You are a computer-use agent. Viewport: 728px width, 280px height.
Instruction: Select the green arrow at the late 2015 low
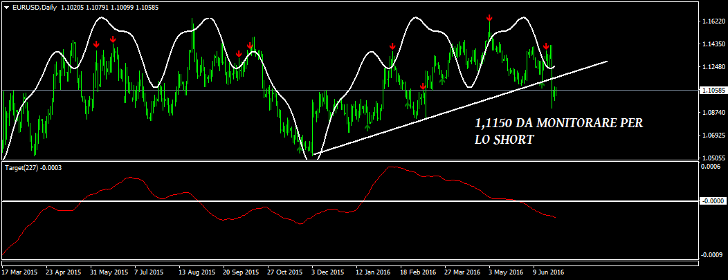300,149
